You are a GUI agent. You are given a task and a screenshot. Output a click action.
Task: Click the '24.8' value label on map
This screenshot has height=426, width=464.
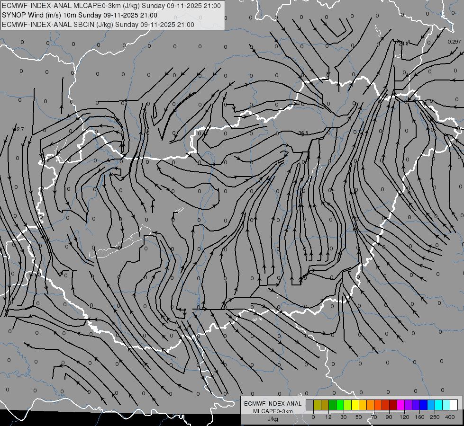pyautogui.click(x=404, y=44)
